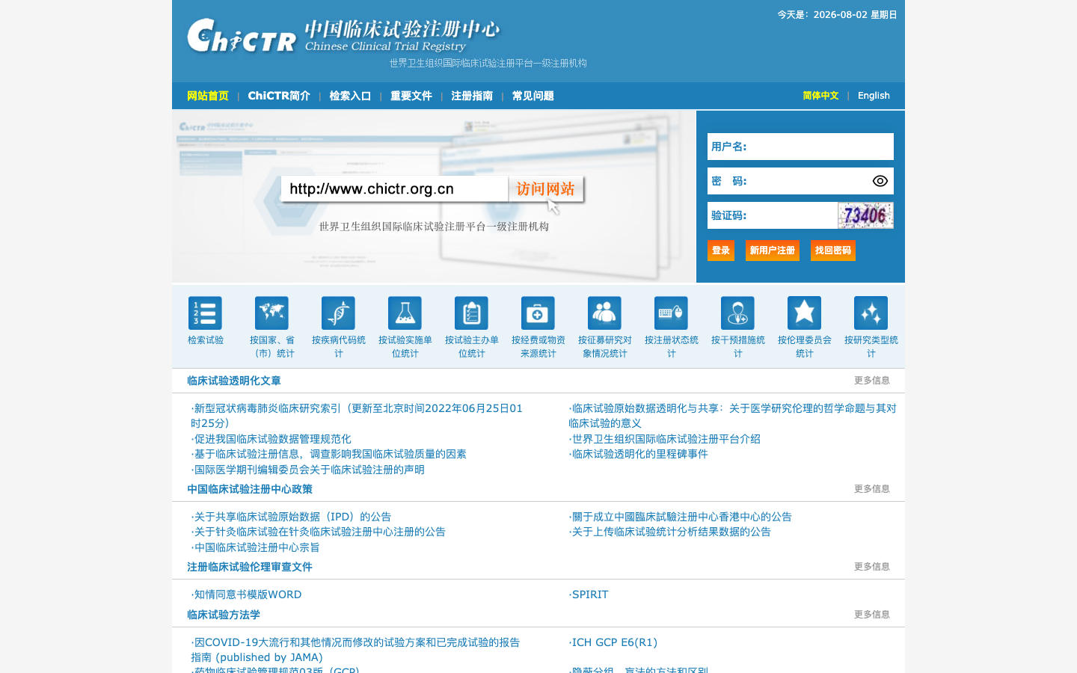Open 注册临床试验伦理审查文件 section heading
The height and width of the screenshot is (673, 1077).
click(x=250, y=567)
